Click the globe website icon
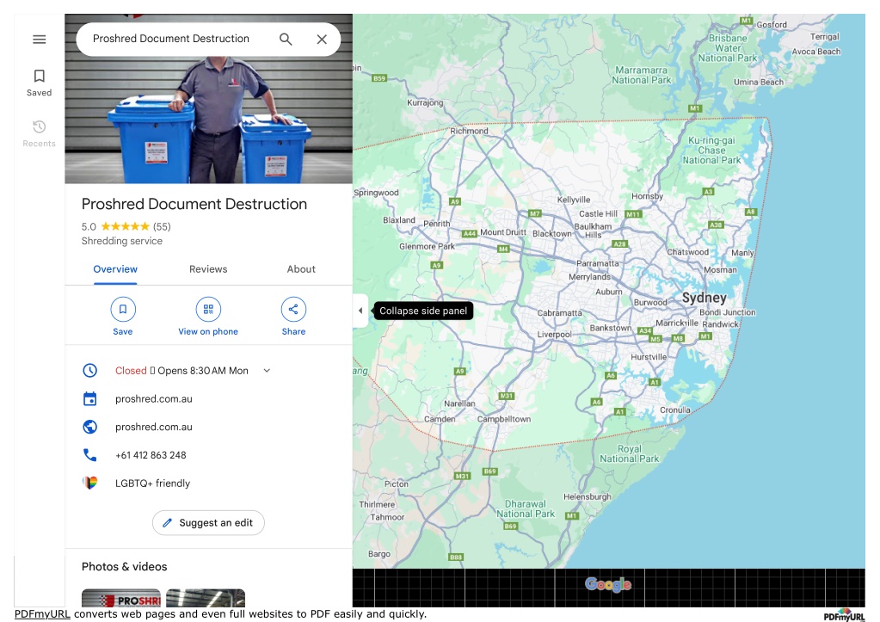This screenshot has height=622, width=880. pyautogui.click(x=89, y=427)
